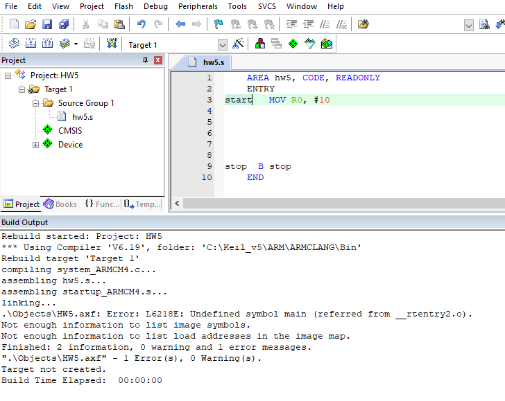This screenshot has width=505, height=401.
Task: Click the Find icon at toolbar right
Action: [x=484, y=24]
